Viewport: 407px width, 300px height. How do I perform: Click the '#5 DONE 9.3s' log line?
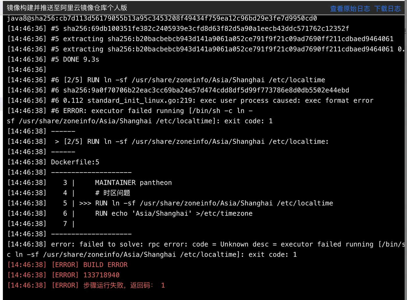coord(53,60)
